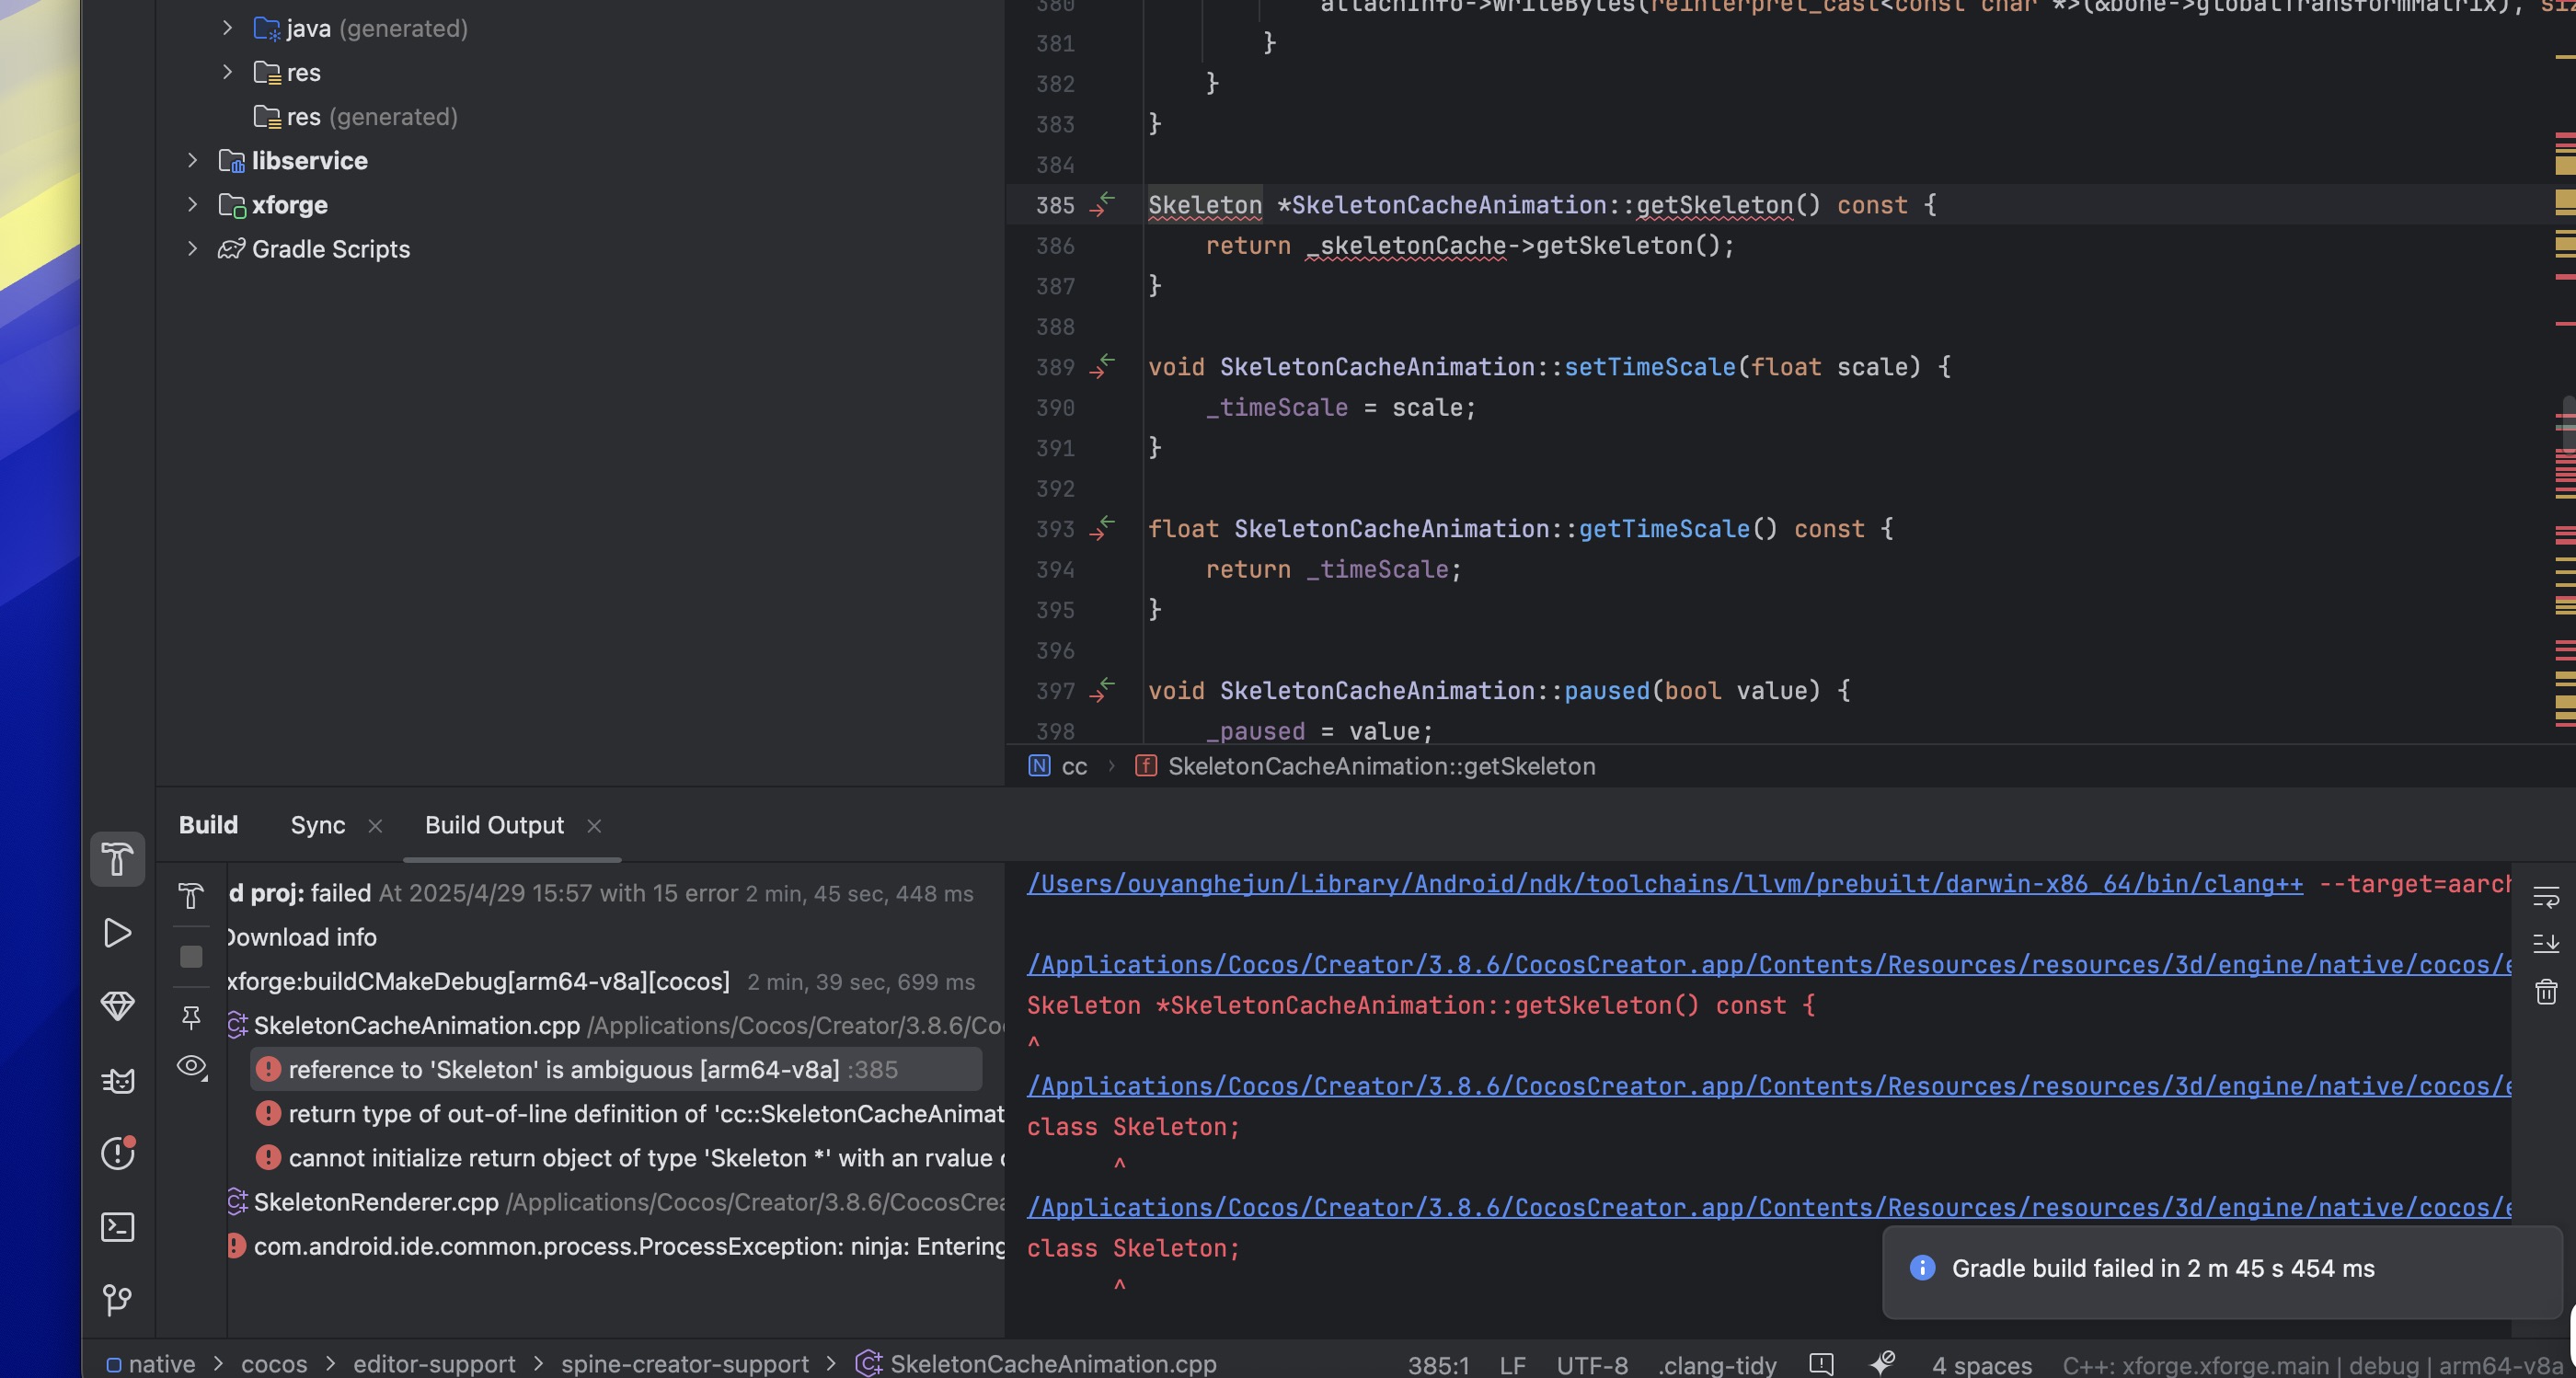
Task: Clear build output with trash icon
Action: point(2545,992)
